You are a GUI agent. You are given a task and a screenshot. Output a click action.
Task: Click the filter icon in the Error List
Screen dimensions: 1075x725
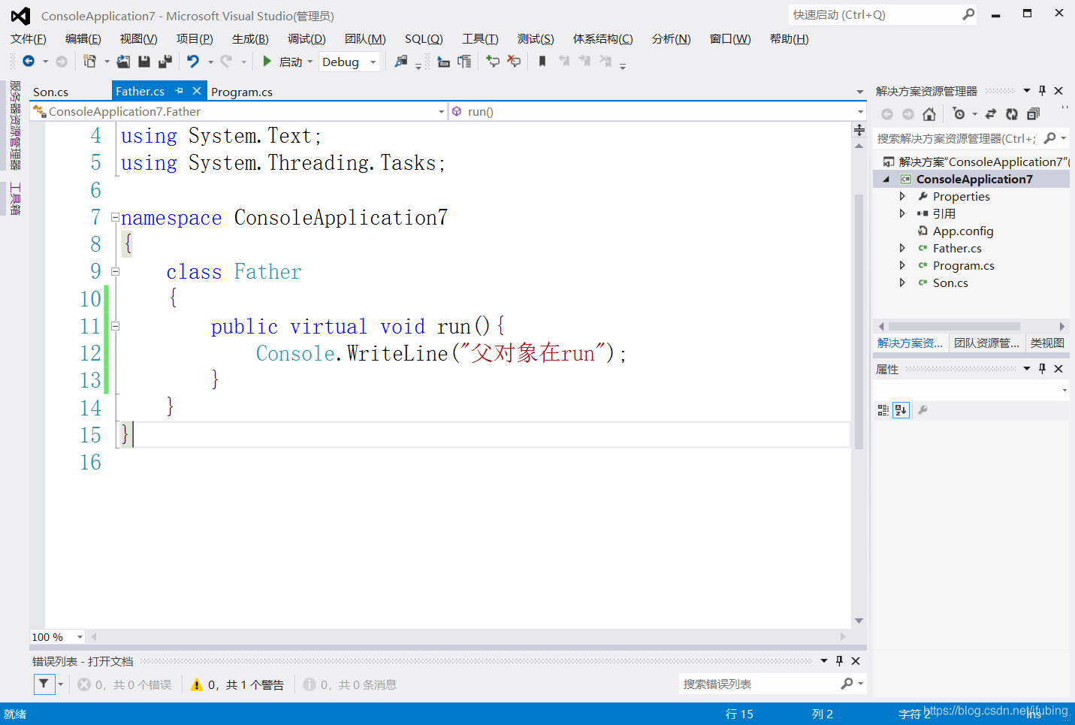click(44, 684)
